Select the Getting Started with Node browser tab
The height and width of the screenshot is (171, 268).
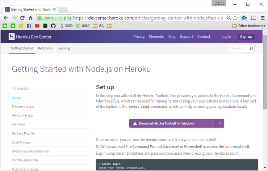coord(31,9)
